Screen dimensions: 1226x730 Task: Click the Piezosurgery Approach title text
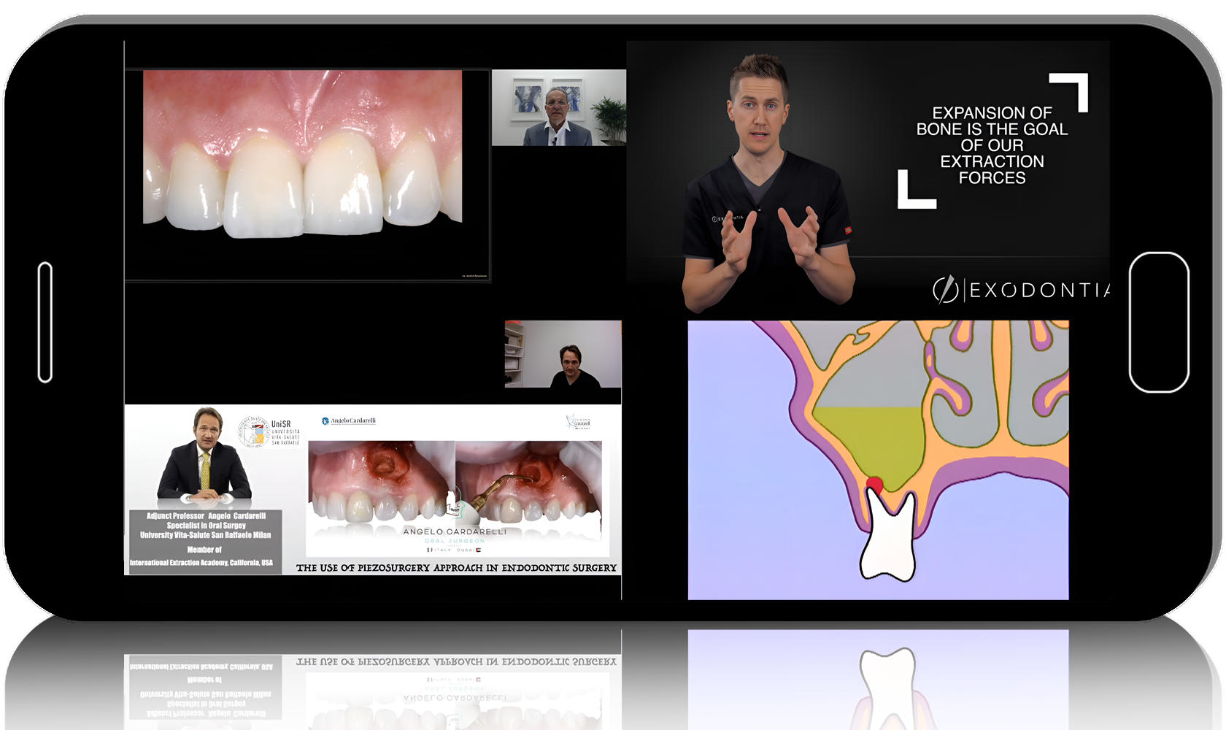pyautogui.click(x=456, y=568)
